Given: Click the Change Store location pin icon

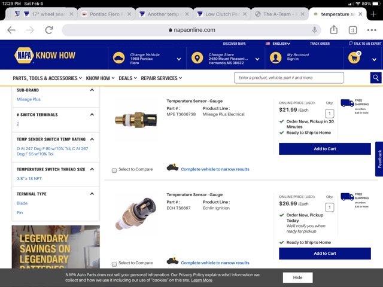Looking at the screenshot, I should (x=197, y=58).
